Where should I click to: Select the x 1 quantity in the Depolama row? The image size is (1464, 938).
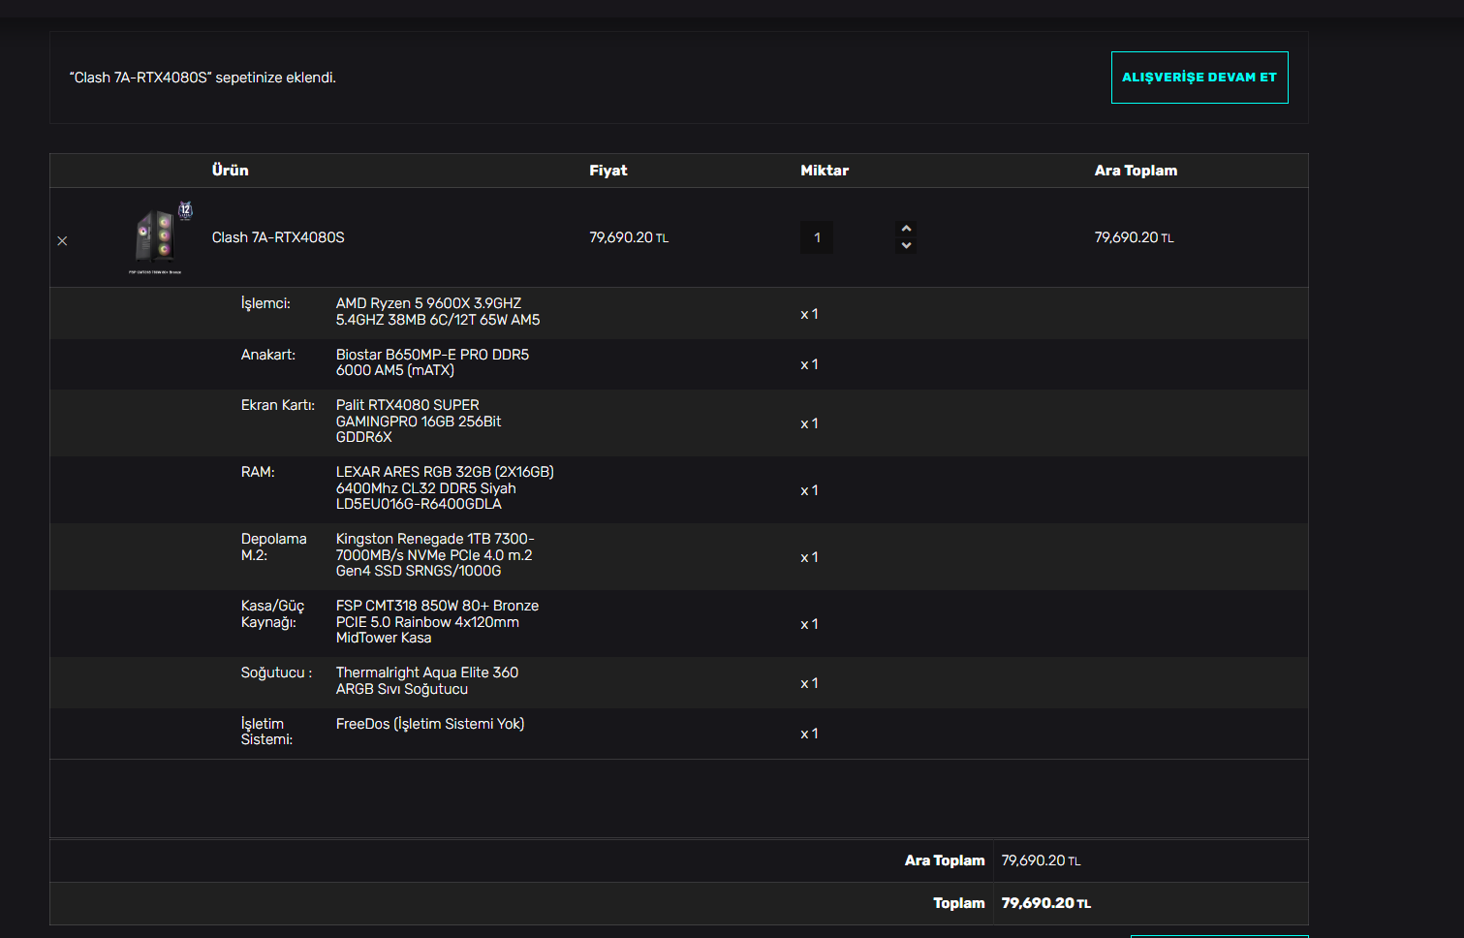809,557
